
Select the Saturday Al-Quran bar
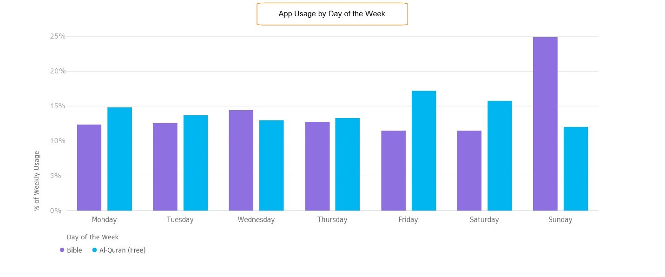[x=500, y=156]
